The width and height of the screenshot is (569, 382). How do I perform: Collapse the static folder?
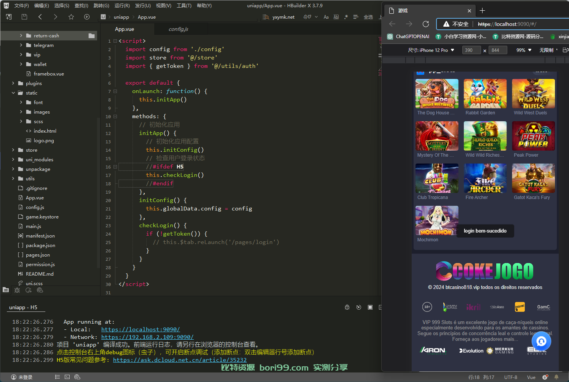tap(13, 93)
